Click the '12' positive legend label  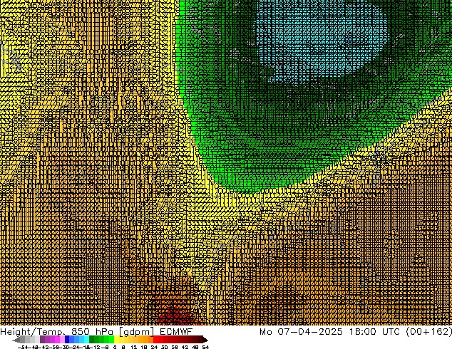pos(133,347)
